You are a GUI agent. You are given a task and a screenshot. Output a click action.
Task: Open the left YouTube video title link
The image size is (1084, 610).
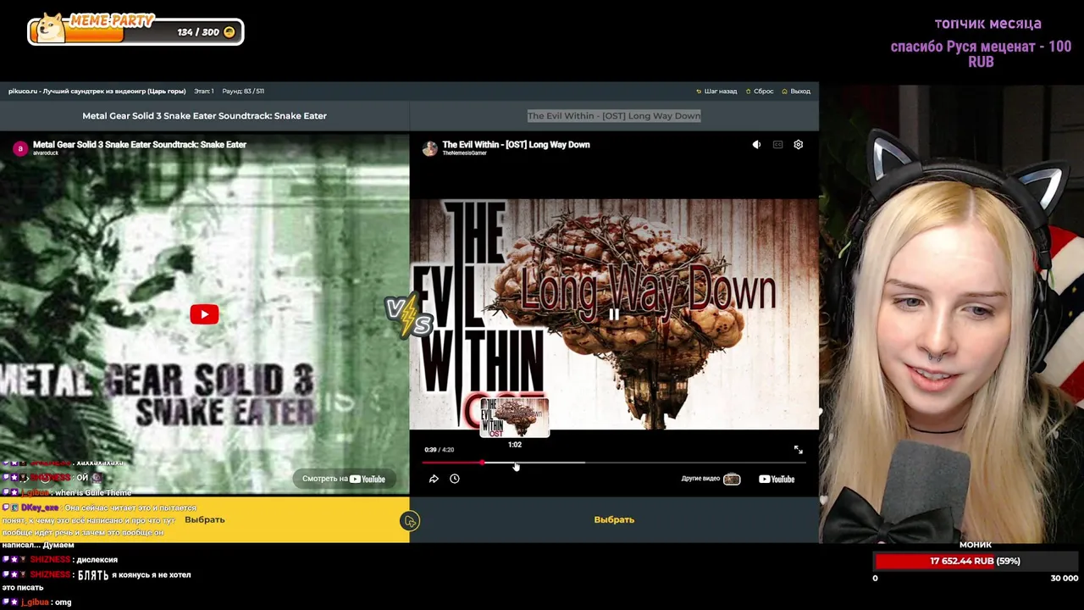point(140,145)
